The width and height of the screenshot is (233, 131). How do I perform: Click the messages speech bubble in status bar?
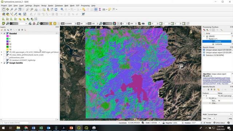[x=229, y=123]
